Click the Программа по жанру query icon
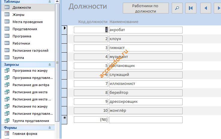 point(7,71)
